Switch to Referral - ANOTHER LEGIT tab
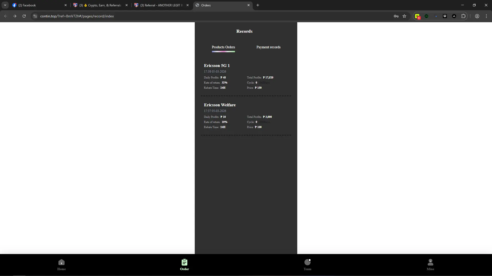 pos(161,5)
